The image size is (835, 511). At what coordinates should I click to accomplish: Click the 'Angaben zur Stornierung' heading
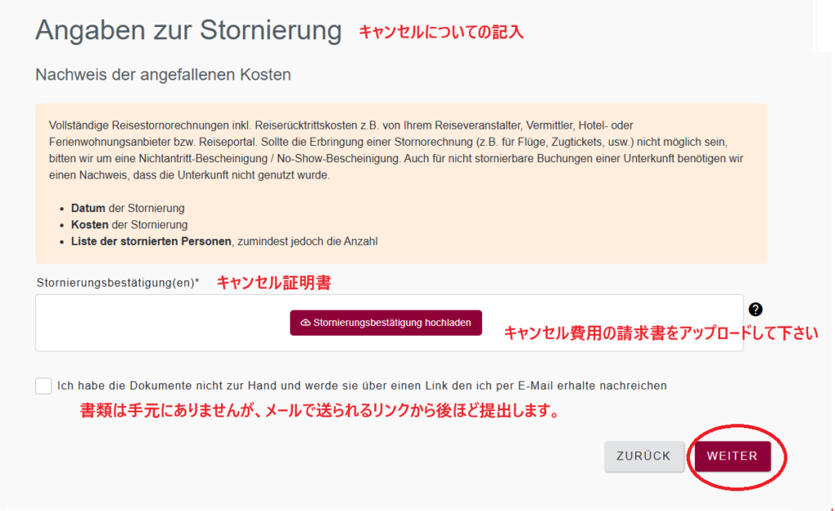(x=188, y=31)
